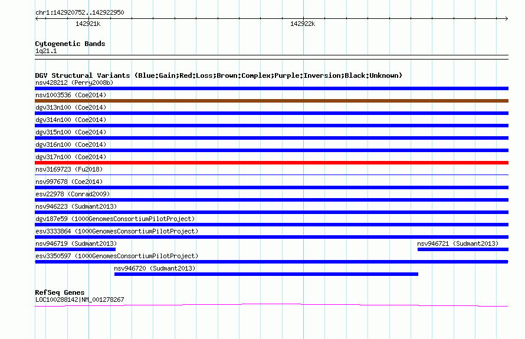
Task: Select variant label esv22978 (Conrad2009)
Action: click(73, 194)
